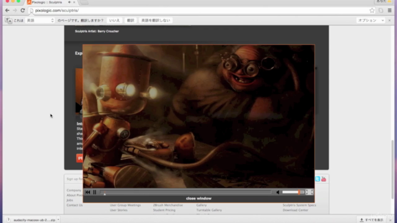Image resolution: width=397 pixels, height=223 pixels.
Task: Click the close window link under video
Action: (198, 198)
